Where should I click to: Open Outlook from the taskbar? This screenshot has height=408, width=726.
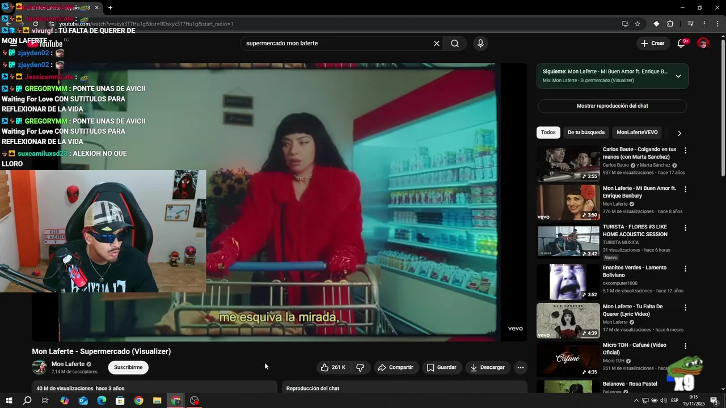[x=83, y=401]
